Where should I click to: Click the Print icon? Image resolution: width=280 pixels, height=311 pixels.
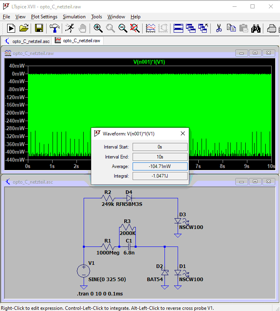[x=271, y=28]
